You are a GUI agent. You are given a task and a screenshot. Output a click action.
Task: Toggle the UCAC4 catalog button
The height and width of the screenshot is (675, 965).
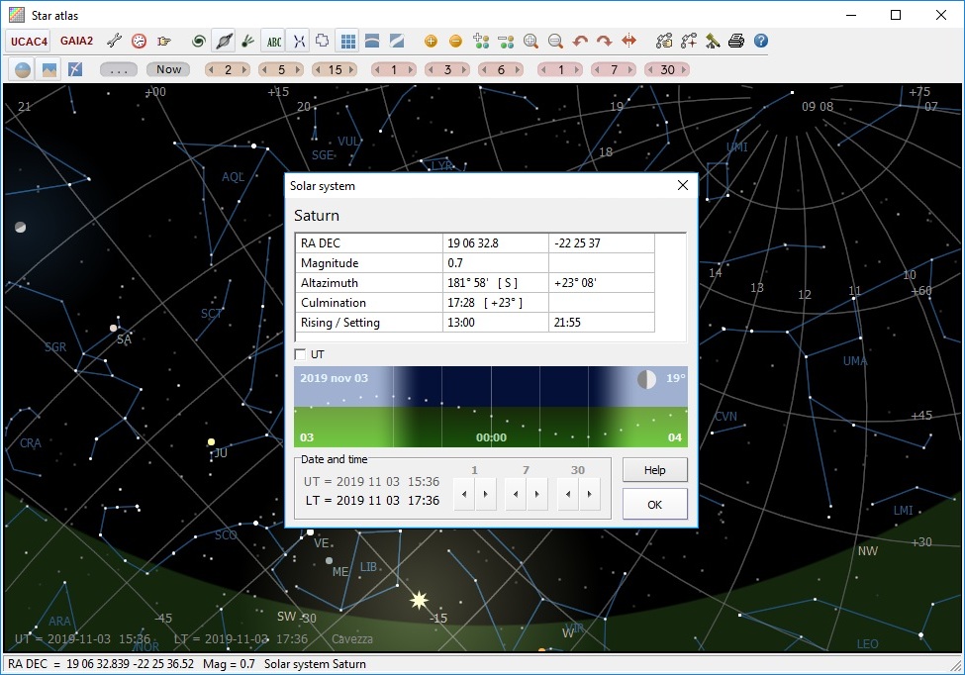tap(29, 42)
